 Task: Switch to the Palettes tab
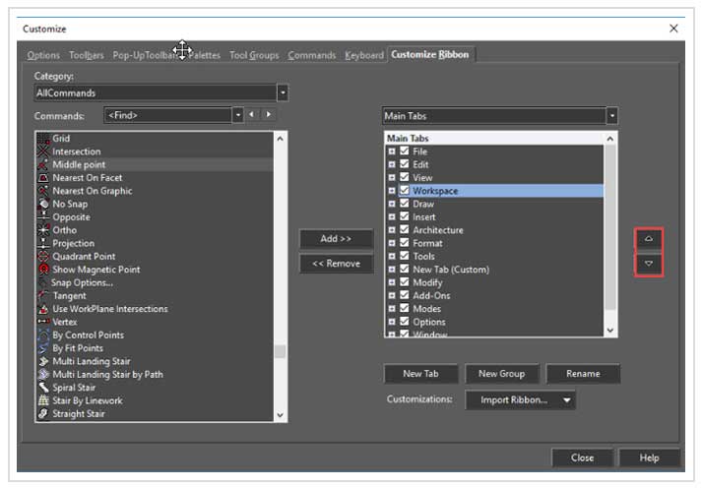pos(205,55)
